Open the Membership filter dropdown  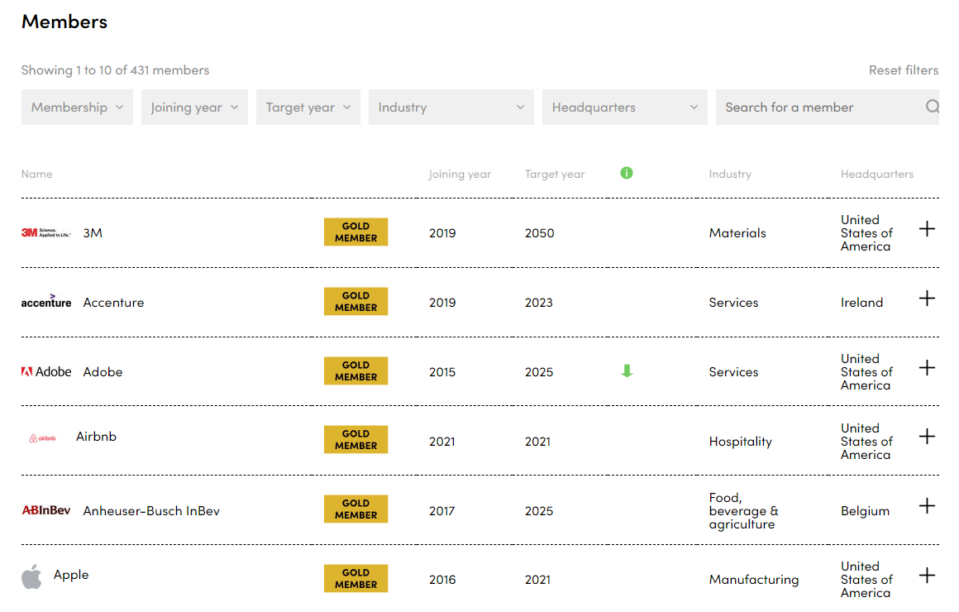77,108
